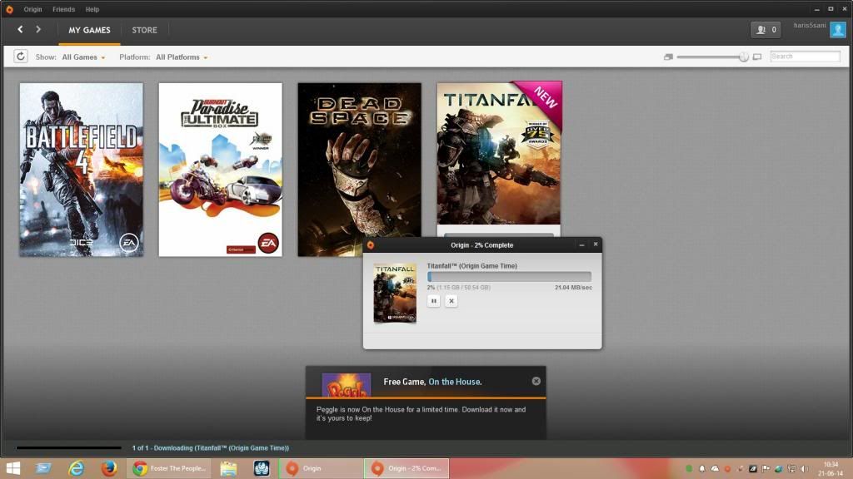Cancel the Titanfall download
This screenshot has height=479, width=853.
coord(451,301)
